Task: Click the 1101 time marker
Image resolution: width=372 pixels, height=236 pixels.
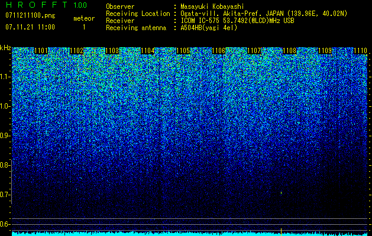Action: (41, 51)
